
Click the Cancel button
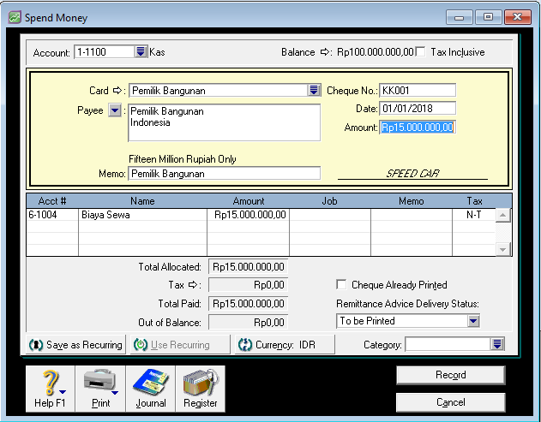(451, 402)
